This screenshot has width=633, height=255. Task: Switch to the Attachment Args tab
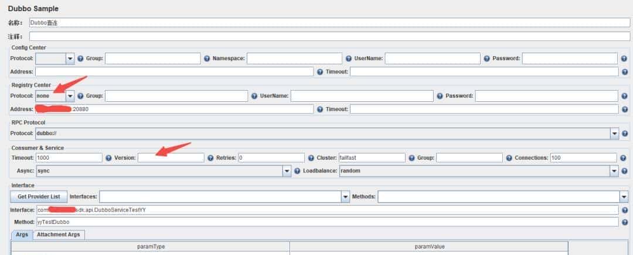pyautogui.click(x=59, y=235)
